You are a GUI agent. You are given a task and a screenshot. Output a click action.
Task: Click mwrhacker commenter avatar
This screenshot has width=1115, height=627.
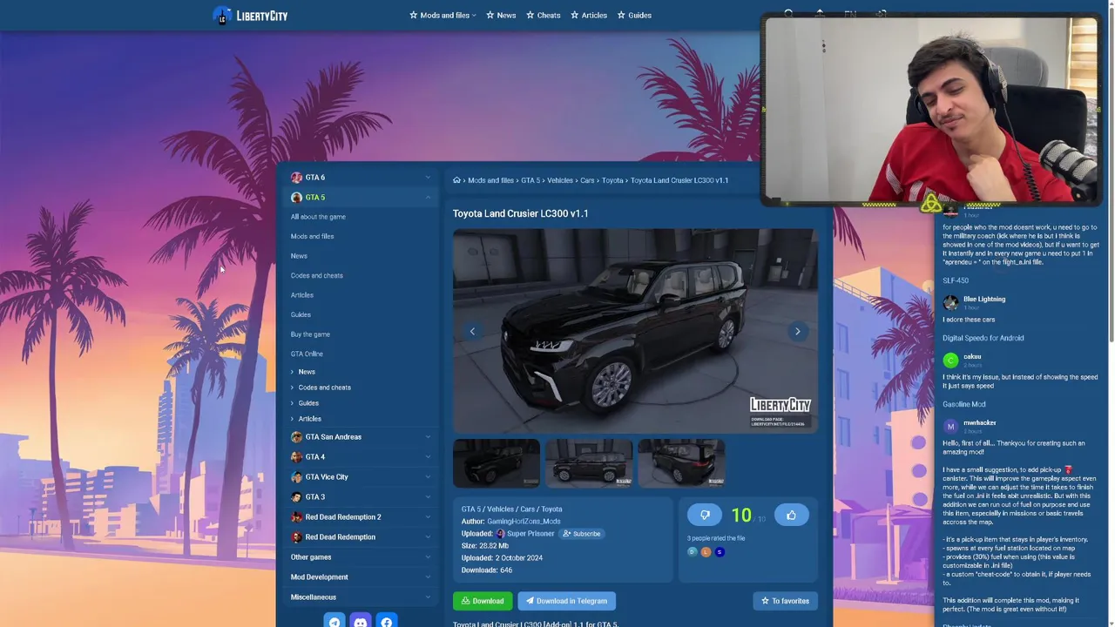950,426
